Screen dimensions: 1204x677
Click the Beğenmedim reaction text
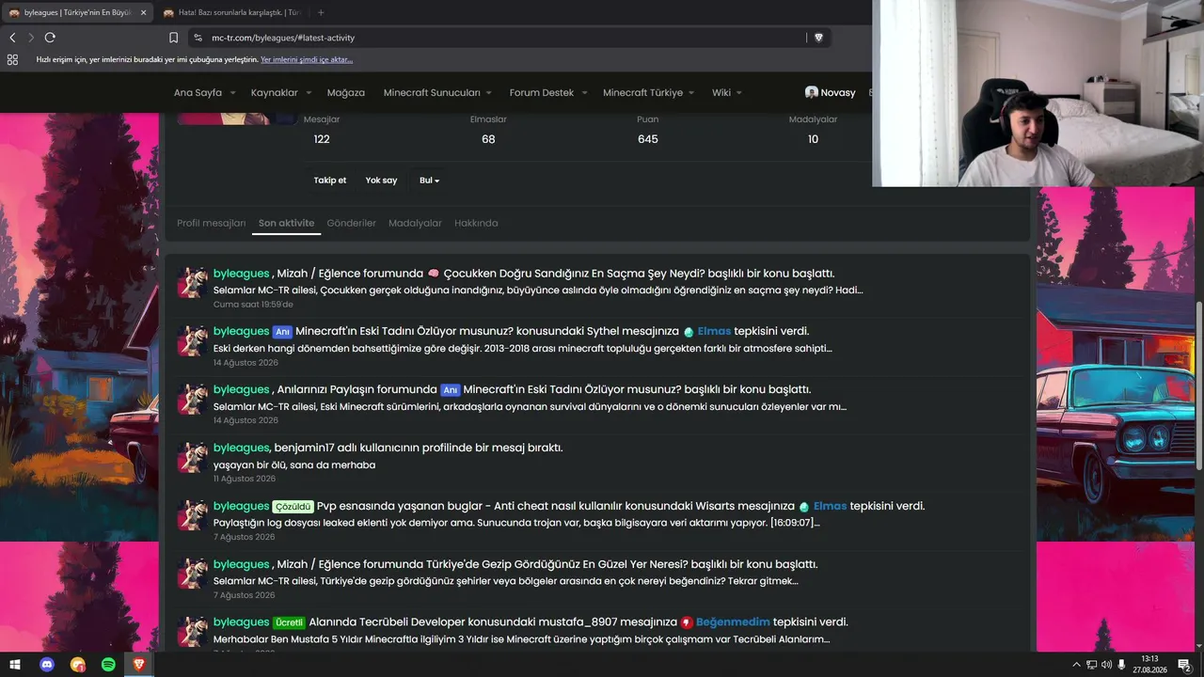(x=733, y=622)
